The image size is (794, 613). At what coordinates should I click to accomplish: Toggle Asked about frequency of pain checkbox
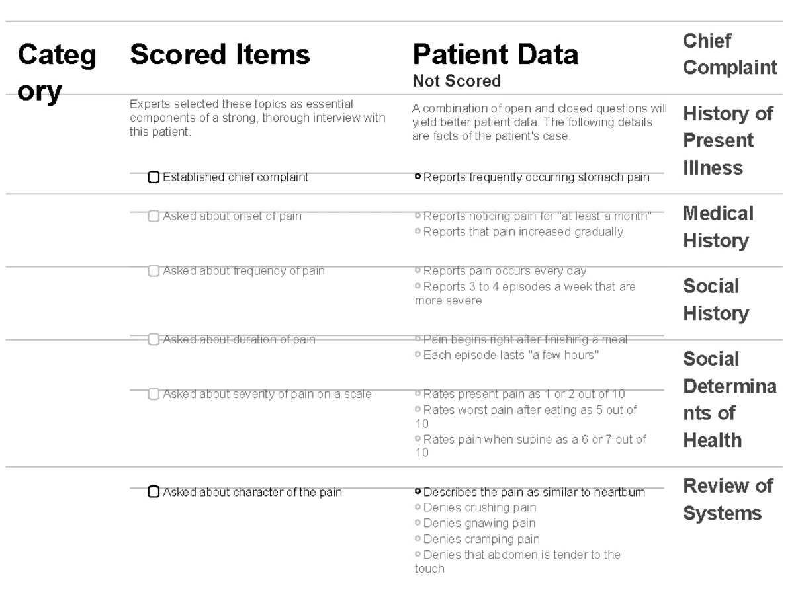(154, 271)
